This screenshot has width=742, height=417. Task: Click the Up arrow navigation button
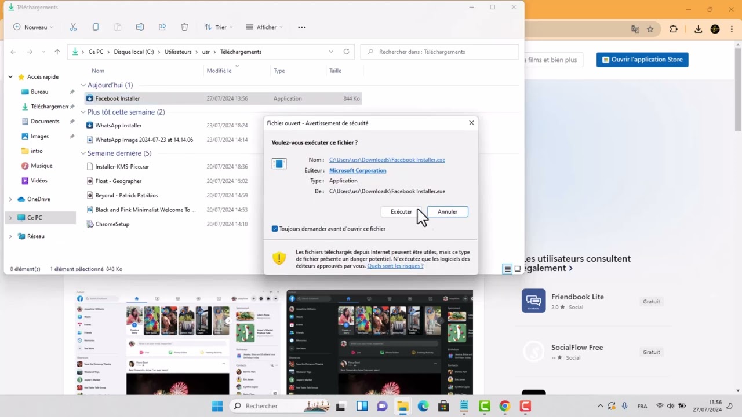[57, 52]
